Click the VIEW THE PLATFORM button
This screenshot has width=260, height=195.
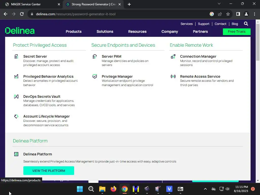48,171
